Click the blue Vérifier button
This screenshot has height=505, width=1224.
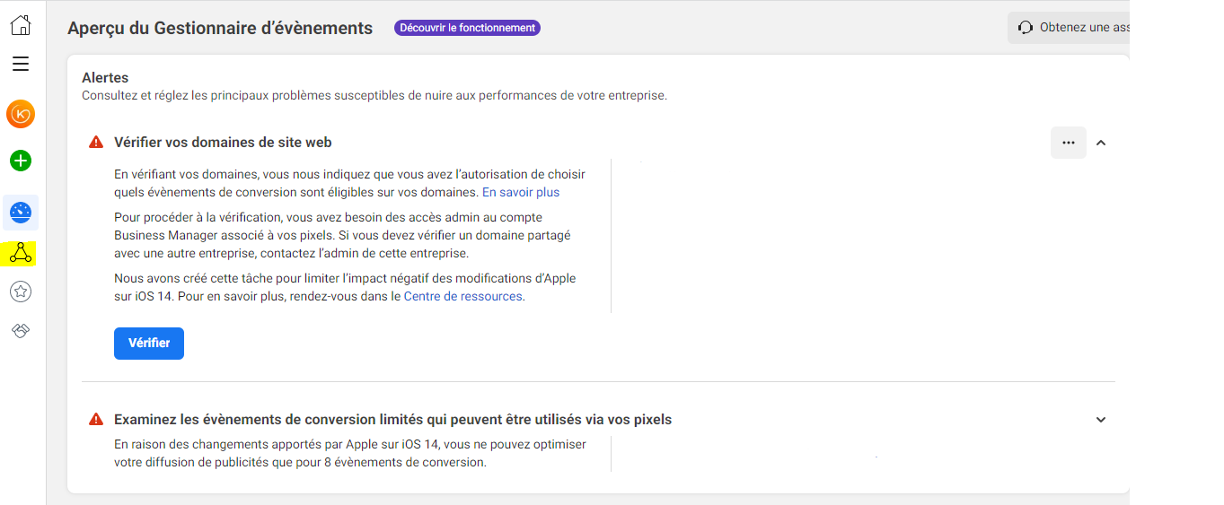coord(149,344)
